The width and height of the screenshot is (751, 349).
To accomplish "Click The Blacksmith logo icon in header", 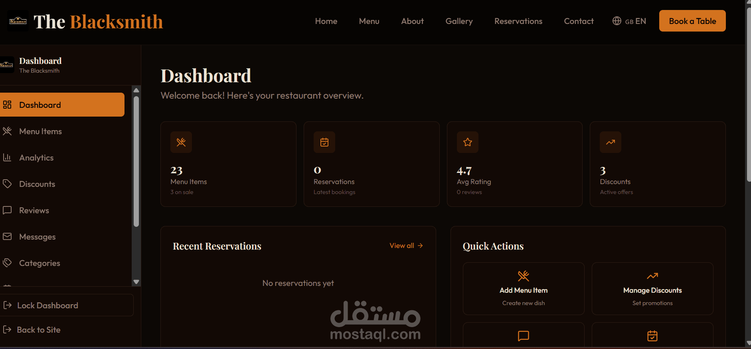I will (x=18, y=21).
